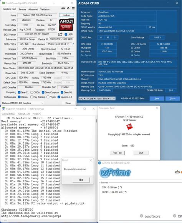Click the Super PI techpowerup.com URL text

(x=31, y=216)
